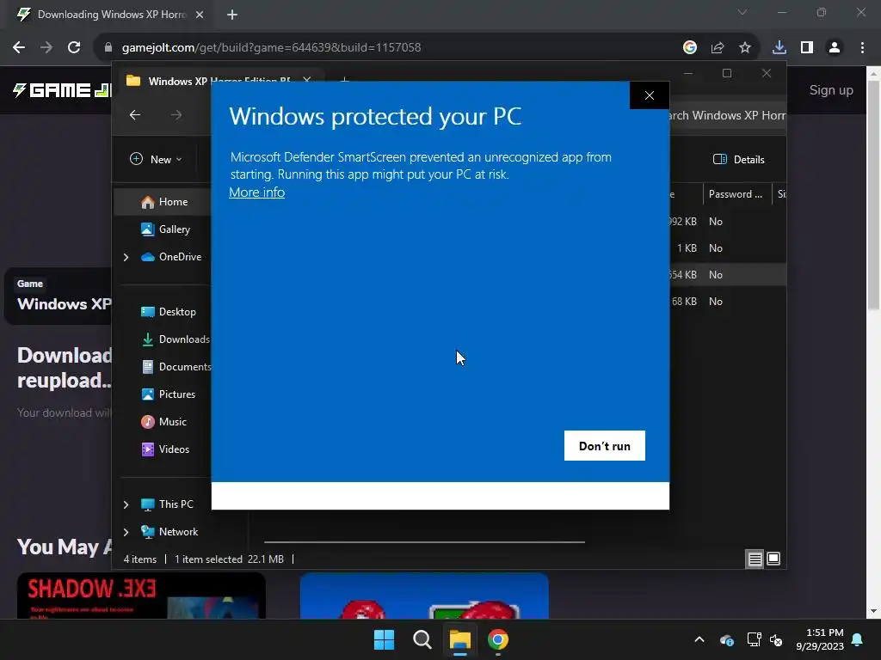Image resolution: width=881 pixels, height=660 pixels.
Task: Reload the gamejolt page
Action: (x=74, y=48)
